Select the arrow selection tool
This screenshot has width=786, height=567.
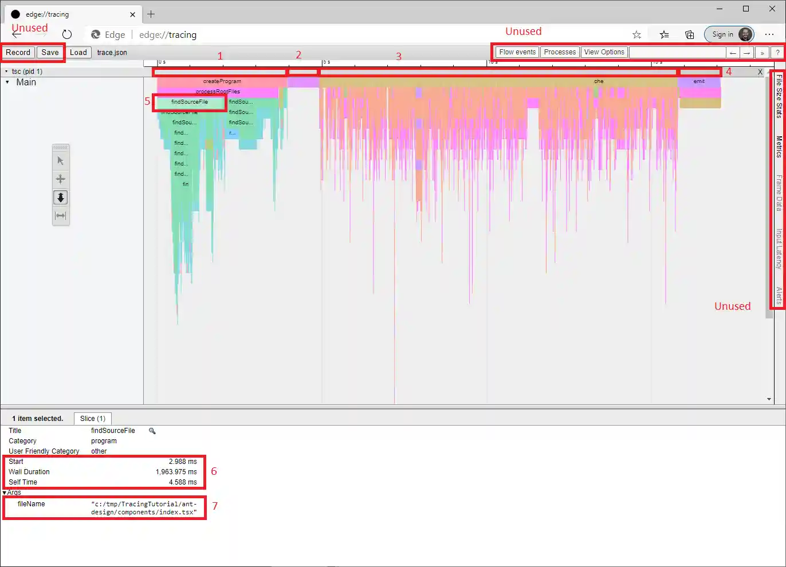tap(61, 160)
